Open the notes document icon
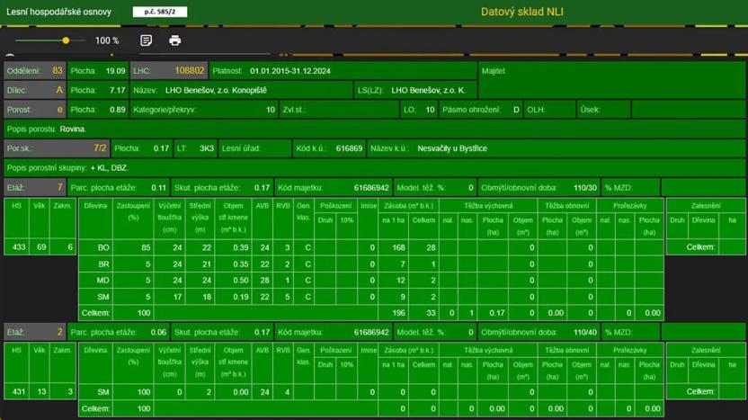This screenshot has width=748, height=420. [x=146, y=40]
